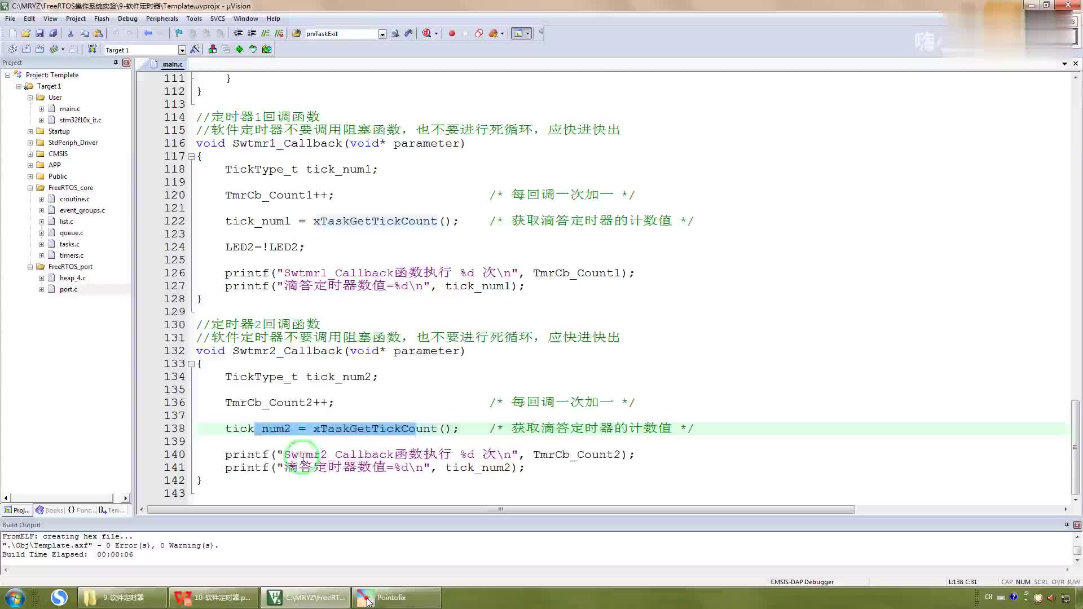This screenshot has width=1083, height=609.
Task: Select timers.c in the project tree
Action: [71, 255]
